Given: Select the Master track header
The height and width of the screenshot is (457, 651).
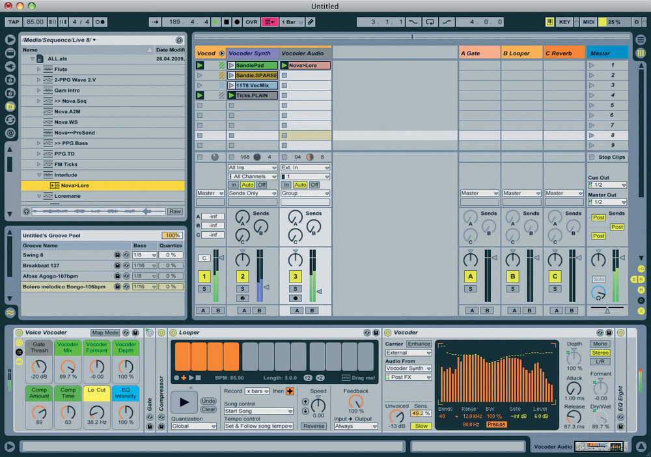Looking at the screenshot, I should coord(607,53).
